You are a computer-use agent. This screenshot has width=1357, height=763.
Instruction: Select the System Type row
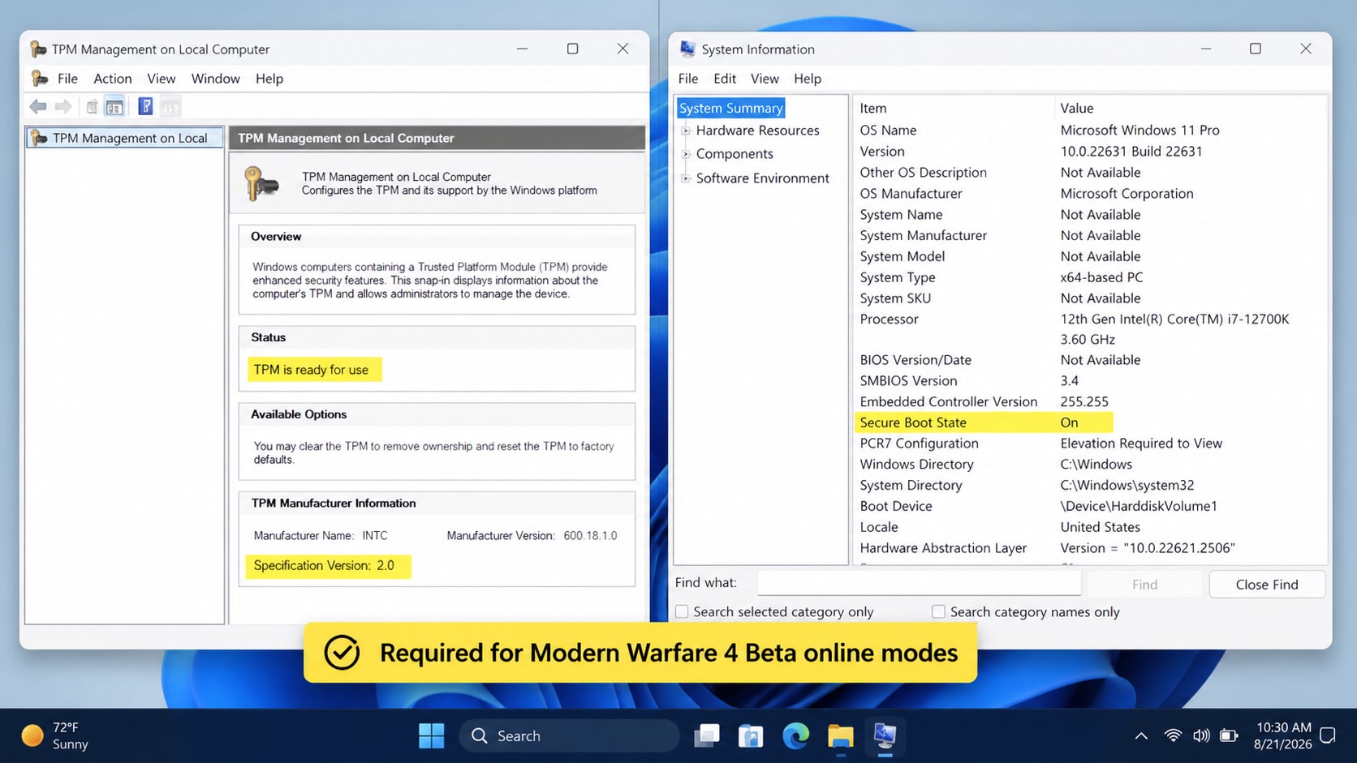pos(1089,277)
